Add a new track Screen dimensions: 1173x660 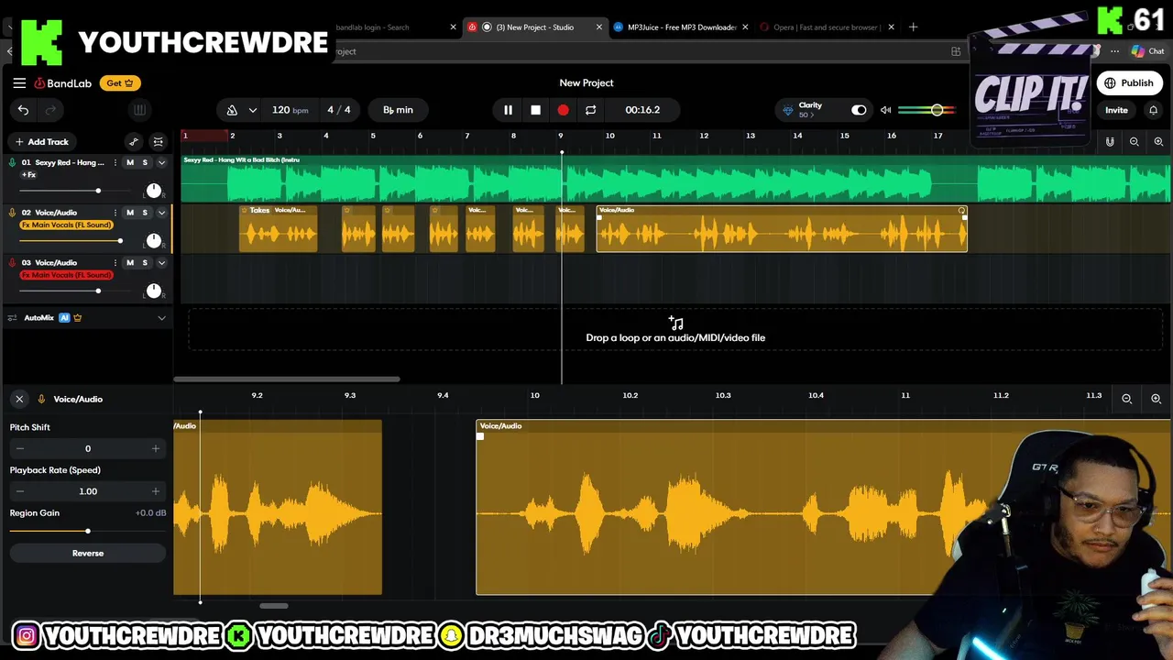pos(42,142)
